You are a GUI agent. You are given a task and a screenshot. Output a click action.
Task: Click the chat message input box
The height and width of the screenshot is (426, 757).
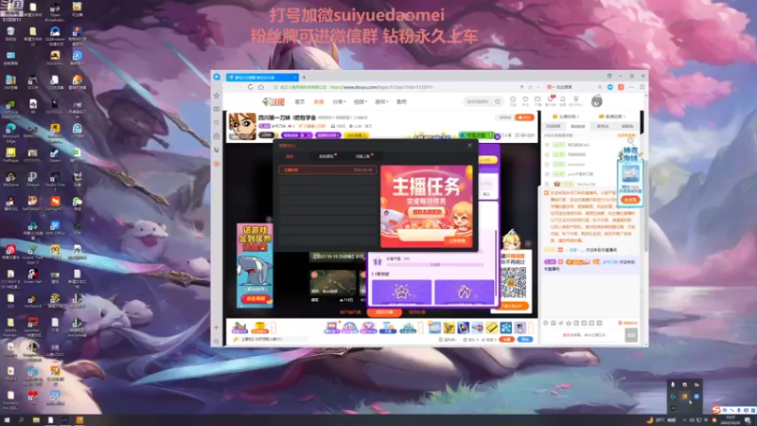tap(584, 335)
